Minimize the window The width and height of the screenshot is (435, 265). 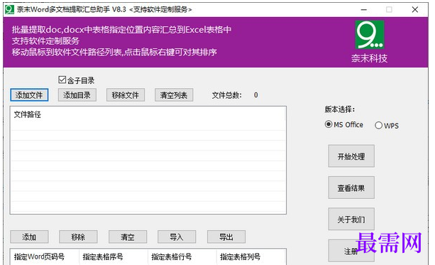364,10
